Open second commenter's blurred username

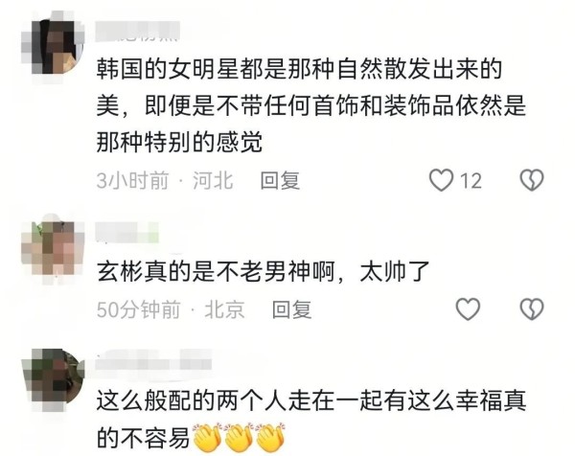tap(126, 233)
